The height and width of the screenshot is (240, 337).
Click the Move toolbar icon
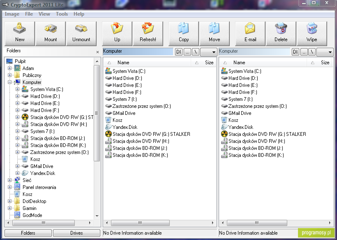(215, 34)
